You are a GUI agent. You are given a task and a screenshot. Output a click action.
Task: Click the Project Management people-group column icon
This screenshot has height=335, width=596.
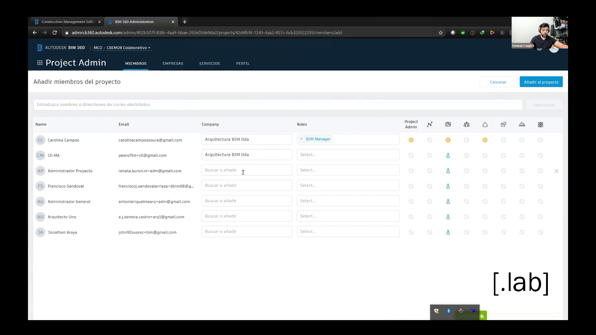tap(467, 124)
